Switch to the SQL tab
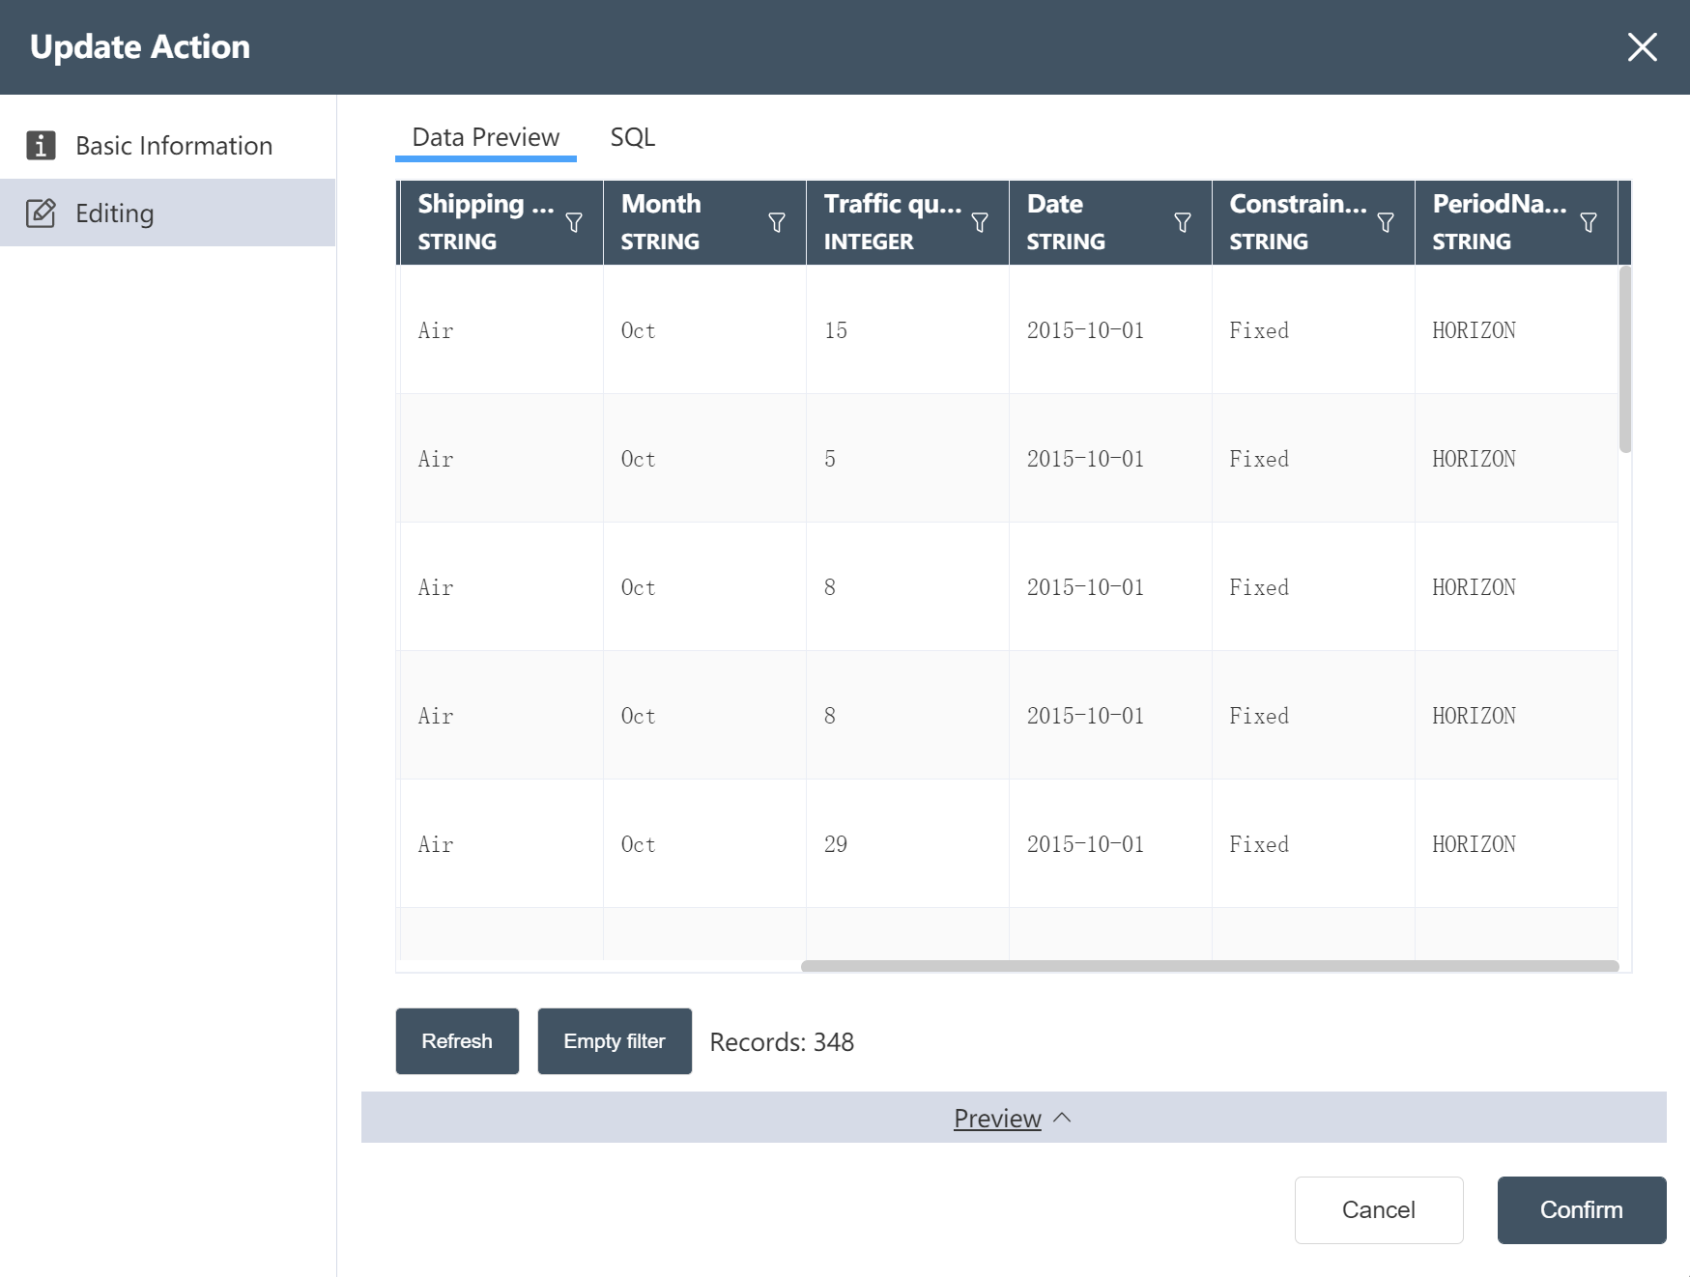Viewport: 1690px width, 1277px height. [633, 137]
